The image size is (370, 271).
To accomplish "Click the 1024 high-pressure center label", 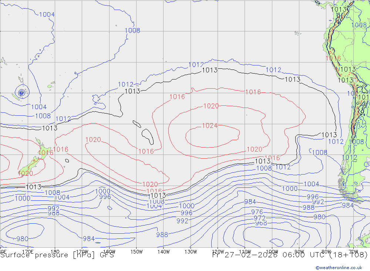I will pyautogui.click(x=210, y=126).
